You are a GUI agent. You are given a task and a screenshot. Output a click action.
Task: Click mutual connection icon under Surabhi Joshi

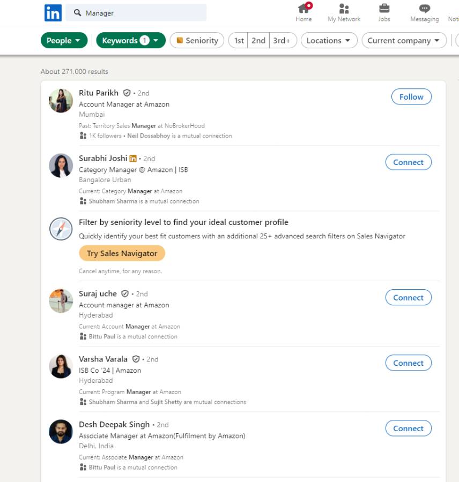point(83,201)
